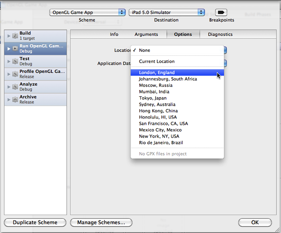Viewport: 281px width, 233px height.
Task: Click the Run action icon in sidebar
Action: tap(15, 49)
